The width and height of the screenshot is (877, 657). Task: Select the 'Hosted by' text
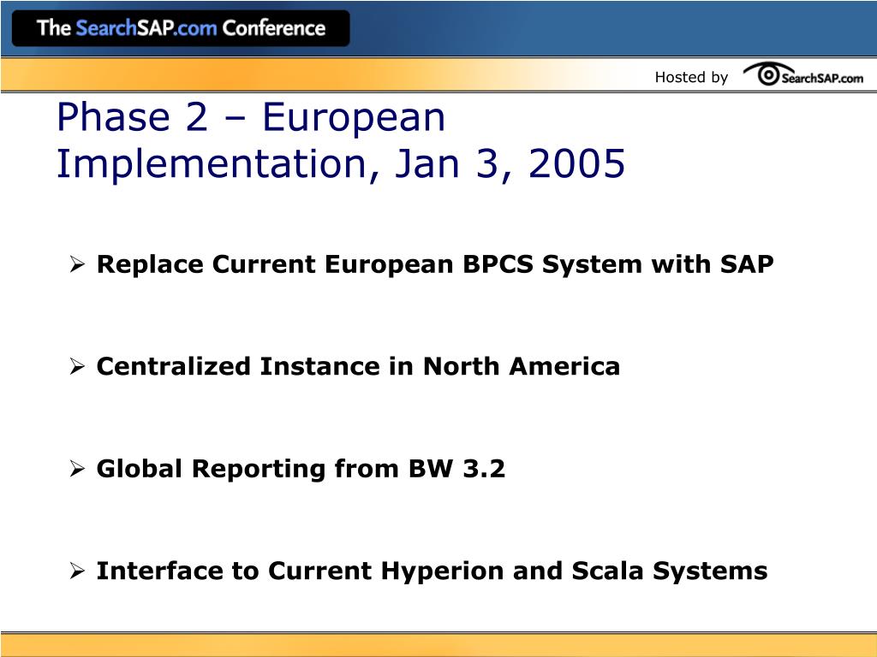click(x=691, y=77)
